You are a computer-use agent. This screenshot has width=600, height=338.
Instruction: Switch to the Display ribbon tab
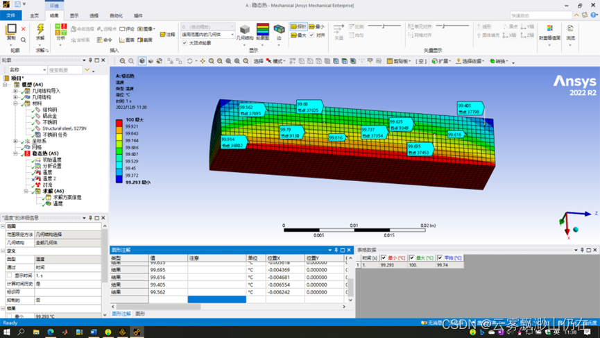click(x=74, y=15)
